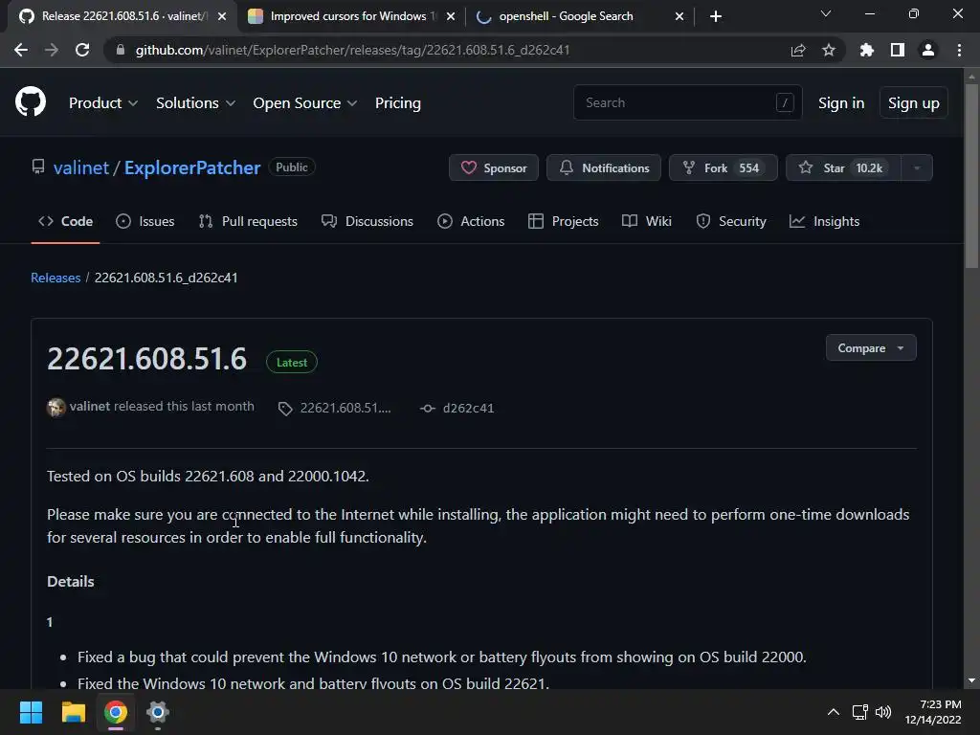Open the Pull requests tab
Screen dimensions: 980x735
248,221
